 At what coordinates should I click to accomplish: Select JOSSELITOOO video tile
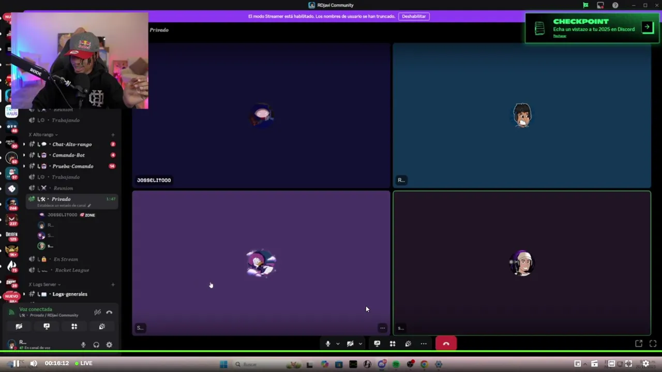click(x=261, y=115)
